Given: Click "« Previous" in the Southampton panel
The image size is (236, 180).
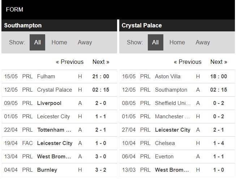Looking at the screenshot, I should click(x=70, y=62).
